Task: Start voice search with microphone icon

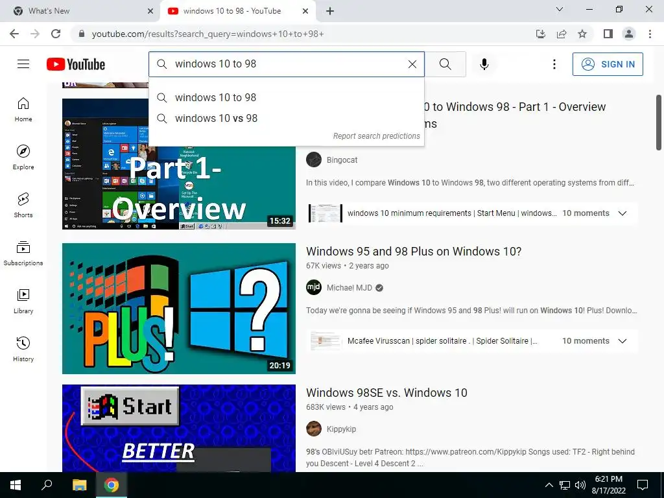Action: (x=484, y=64)
